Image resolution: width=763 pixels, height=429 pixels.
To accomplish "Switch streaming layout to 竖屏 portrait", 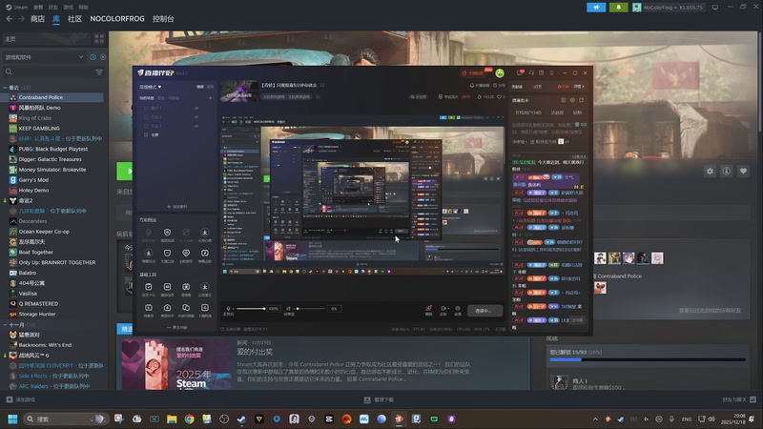I will (210, 87).
